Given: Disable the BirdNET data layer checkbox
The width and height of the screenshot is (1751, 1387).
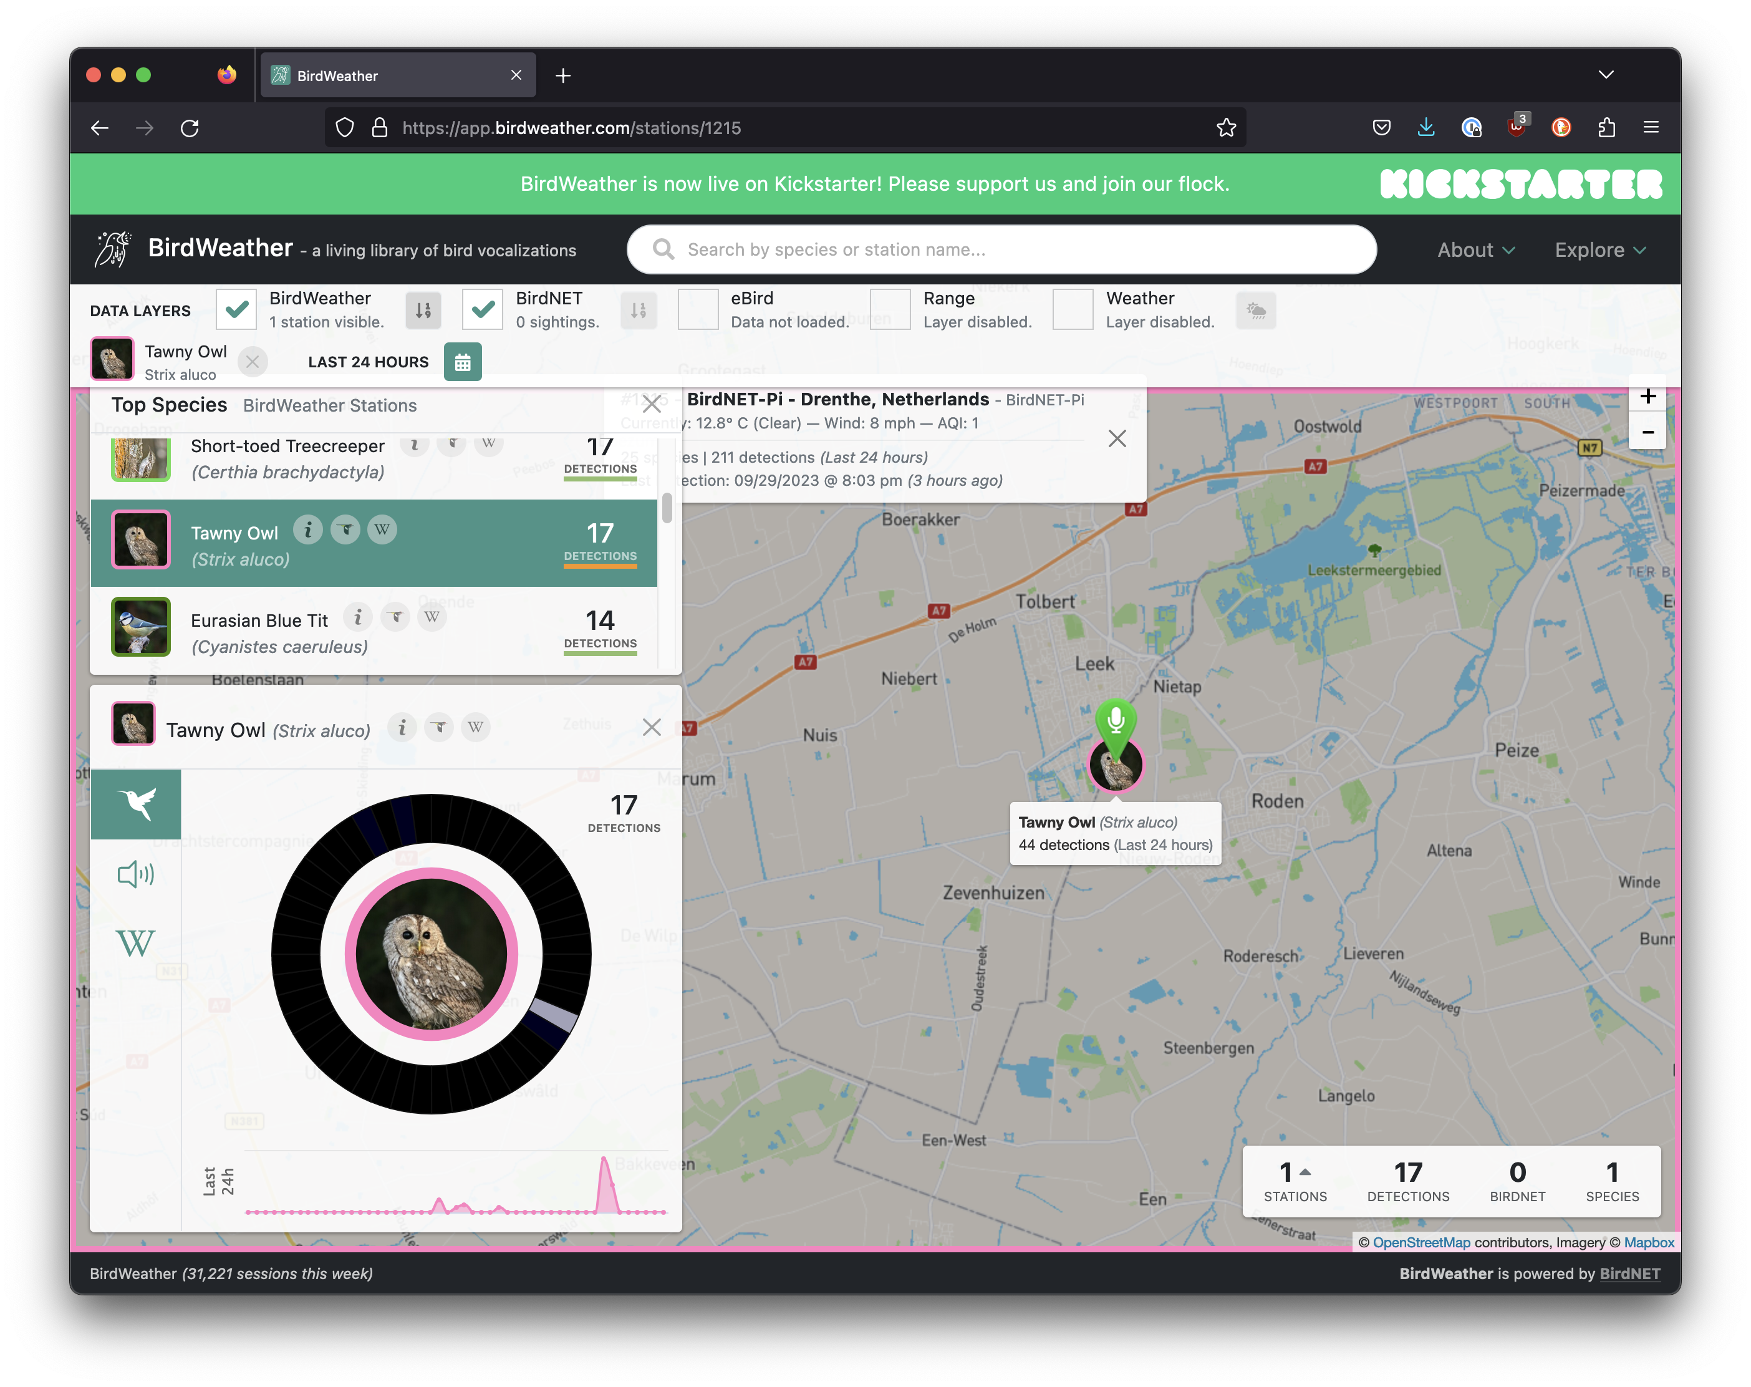Looking at the screenshot, I should 482,309.
